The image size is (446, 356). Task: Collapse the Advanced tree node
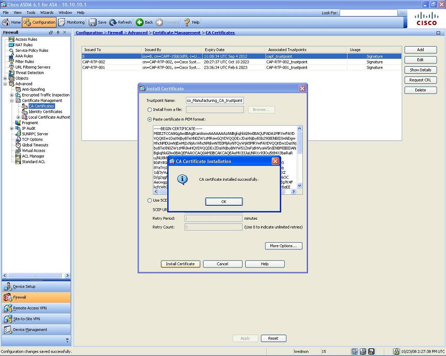click(x=5, y=84)
